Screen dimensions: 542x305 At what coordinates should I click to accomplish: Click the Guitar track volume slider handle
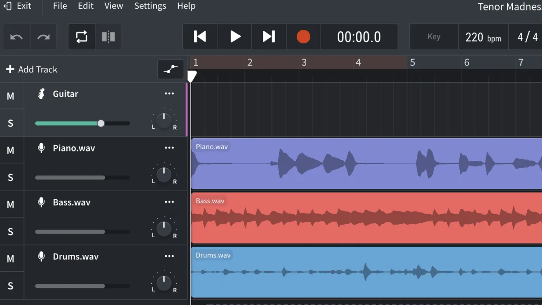(x=101, y=123)
